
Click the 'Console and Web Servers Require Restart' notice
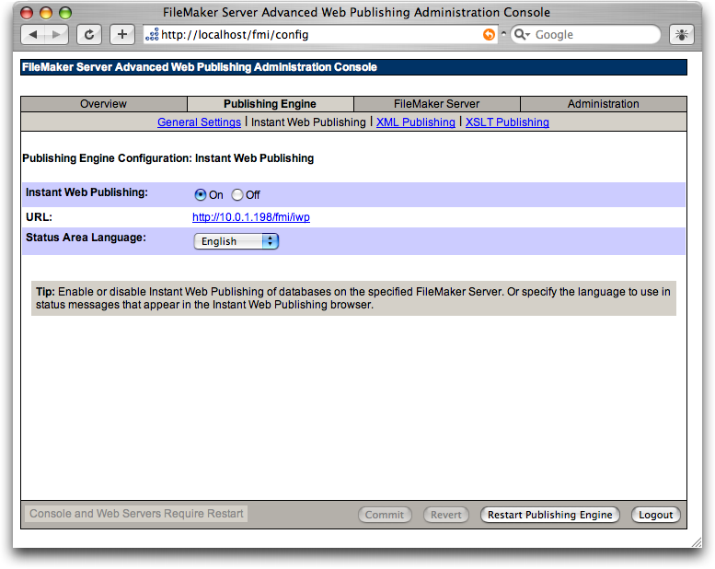[x=136, y=514]
